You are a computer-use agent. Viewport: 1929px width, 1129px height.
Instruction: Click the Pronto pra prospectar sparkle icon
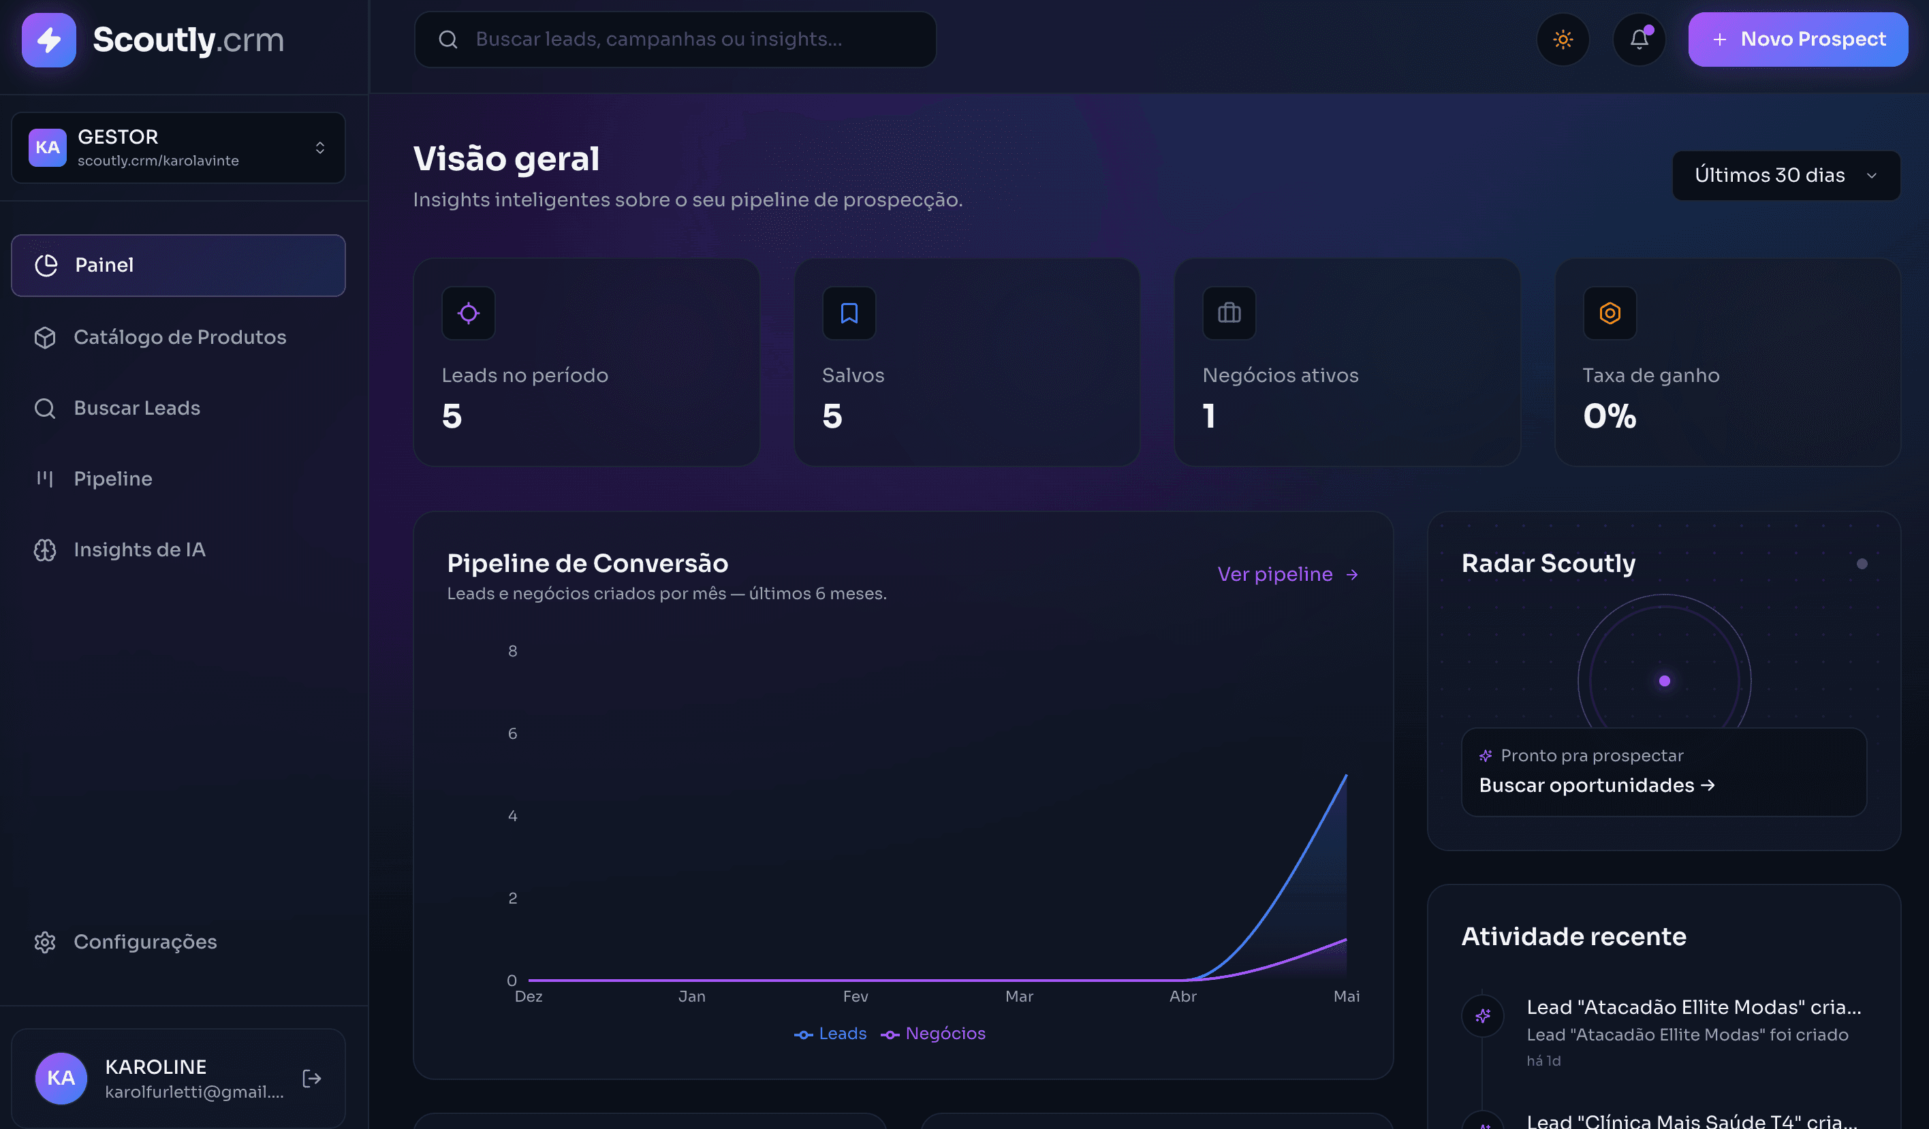click(1486, 757)
